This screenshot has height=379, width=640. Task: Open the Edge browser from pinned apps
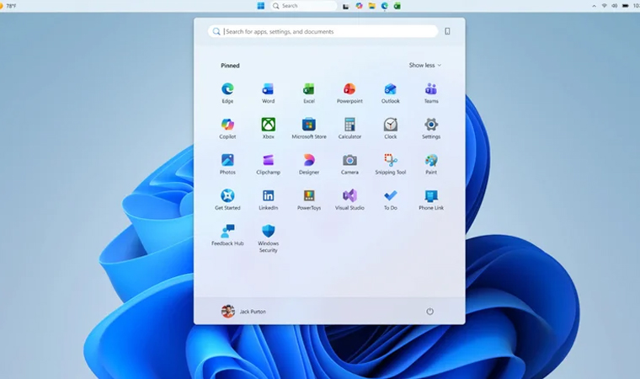pyautogui.click(x=227, y=93)
